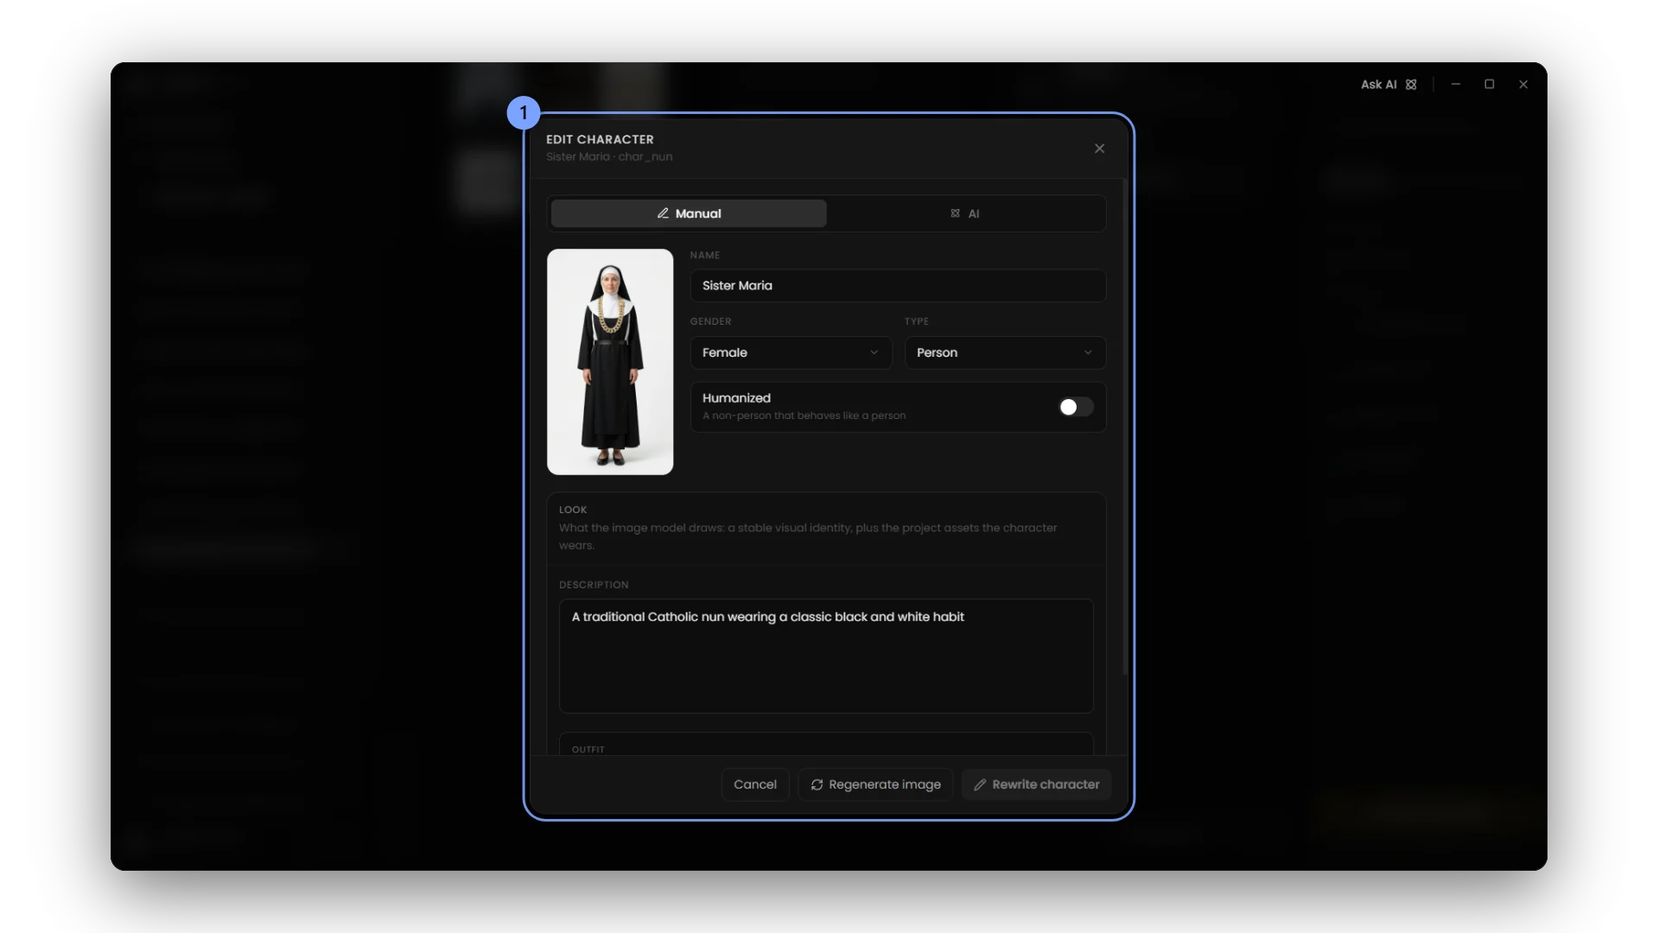Open Ask AI in the title bar

pyautogui.click(x=1389, y=85)
